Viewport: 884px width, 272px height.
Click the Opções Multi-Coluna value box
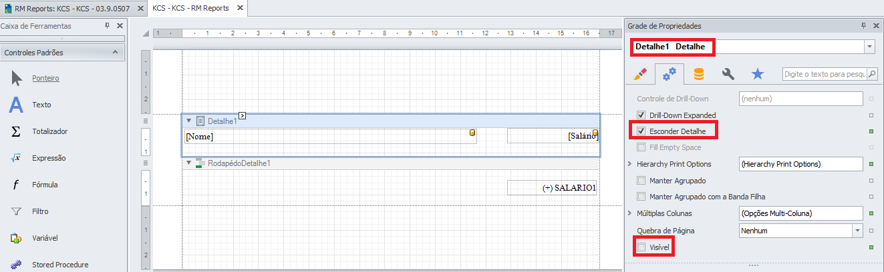[x=801, y=213]
